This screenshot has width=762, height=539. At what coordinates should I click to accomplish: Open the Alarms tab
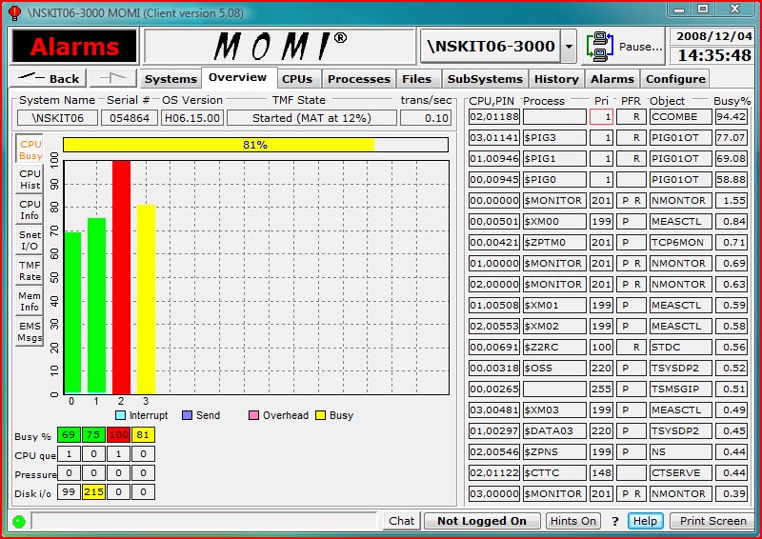pos(612,79)
